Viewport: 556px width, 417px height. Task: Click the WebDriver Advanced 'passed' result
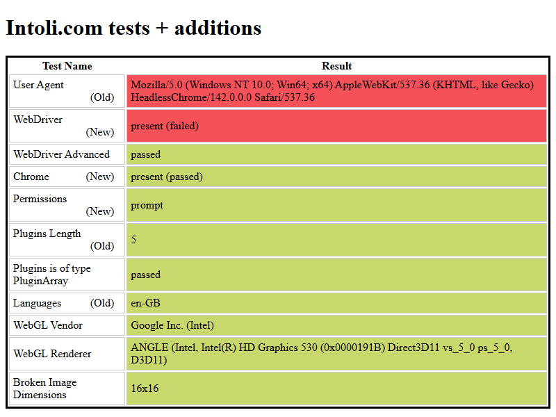(x=336, y=154)
